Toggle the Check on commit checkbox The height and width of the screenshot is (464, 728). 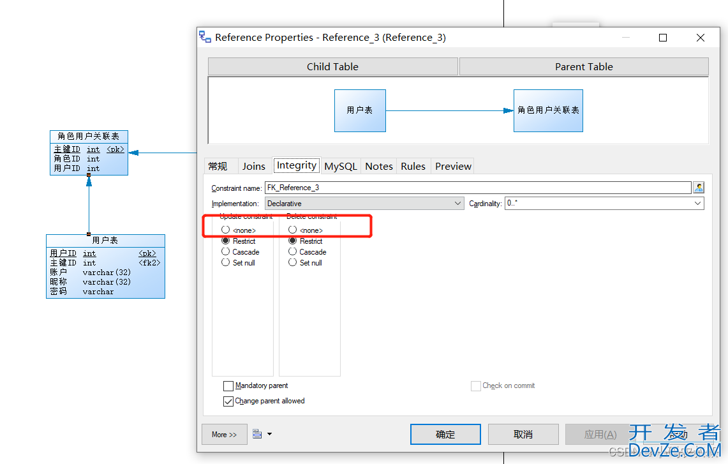tap(476, 386)
